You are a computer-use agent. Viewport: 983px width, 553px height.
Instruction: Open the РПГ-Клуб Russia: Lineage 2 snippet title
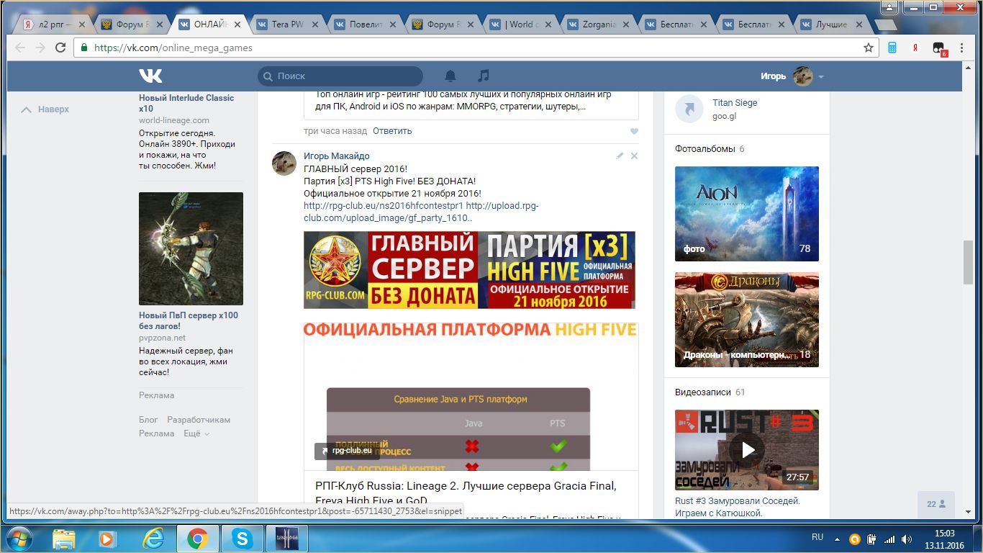pos(466,493)
